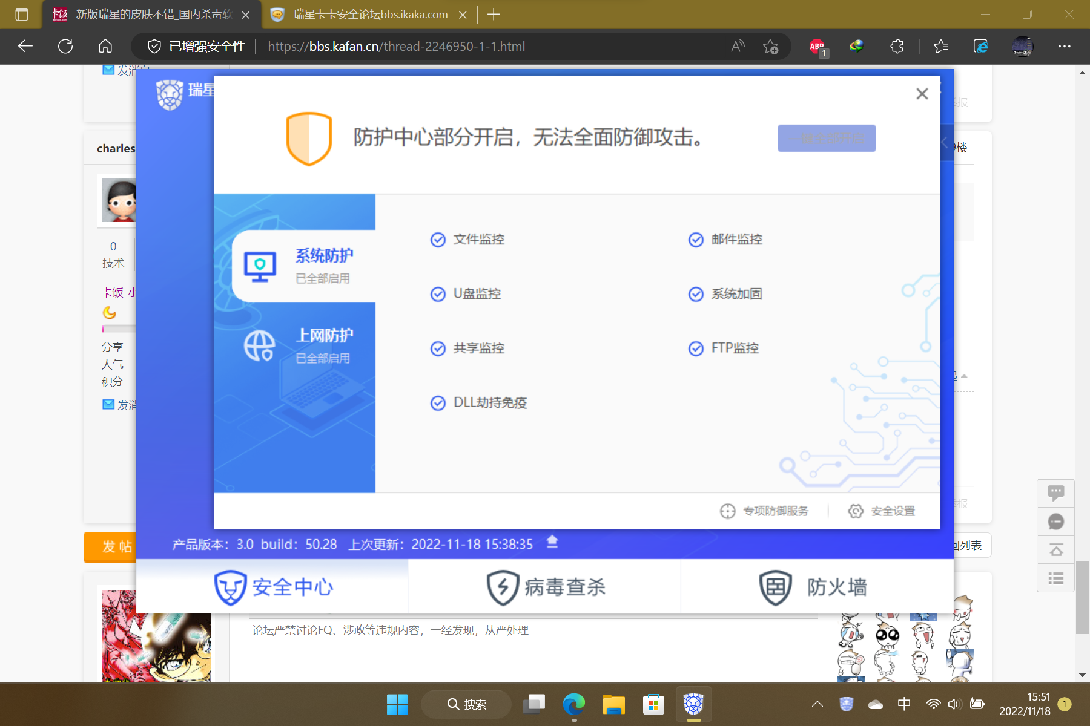Switch to the 瑞星卡卡安全论坛 browser tab

point(369,15)
